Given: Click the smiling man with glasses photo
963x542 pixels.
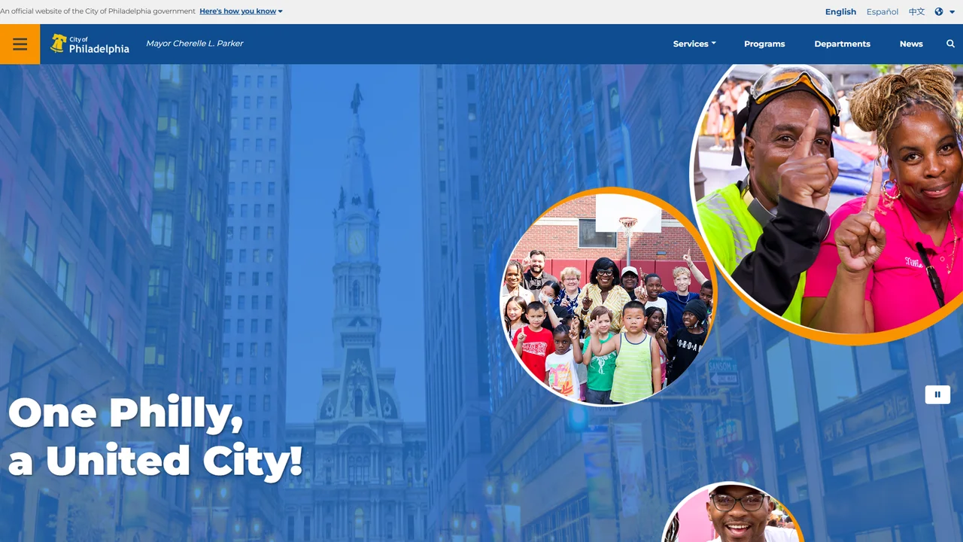Looking at the screenshot, I should tap(734, 513).
